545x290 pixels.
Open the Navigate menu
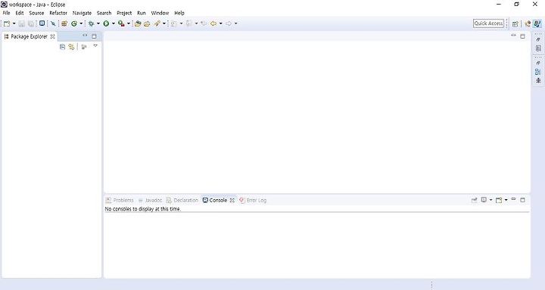[82, 13]
